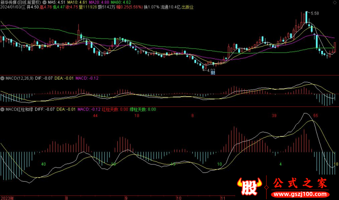Click the 2023年 marker on time axis
Viewport: 339px width, 200px height.
point(7,198)
